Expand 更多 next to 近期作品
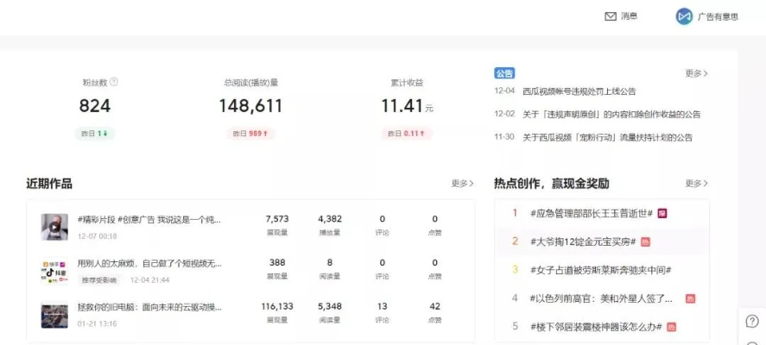Viewport: 766px width, 345px height. tap(462, 184)
